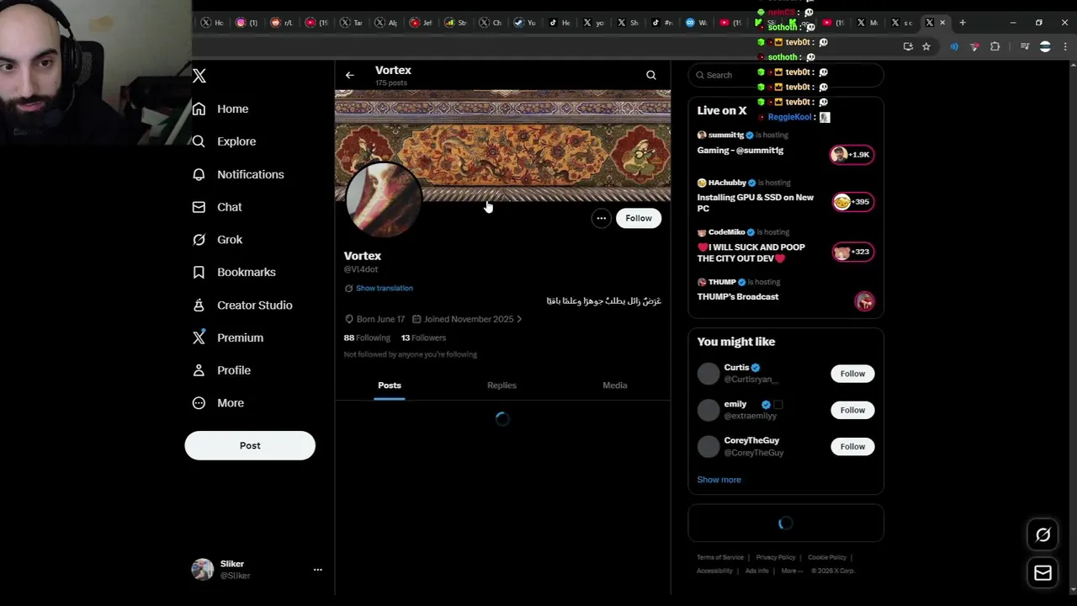1077x606 pixels.
Task: Click the +1.9K listeners badge
Action: pyautogui.click(x=852, y=154)
